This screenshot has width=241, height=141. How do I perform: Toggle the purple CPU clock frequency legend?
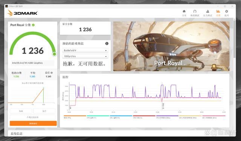pyautogui.click(x=167, y=117)
